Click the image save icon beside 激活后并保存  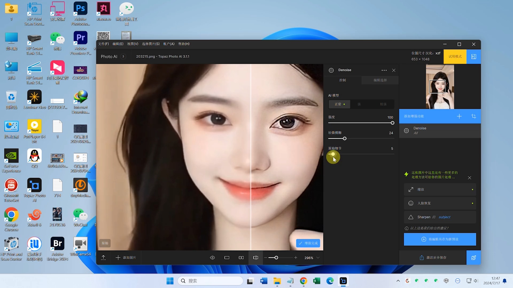pyautogui.click(x=474, y=257)
